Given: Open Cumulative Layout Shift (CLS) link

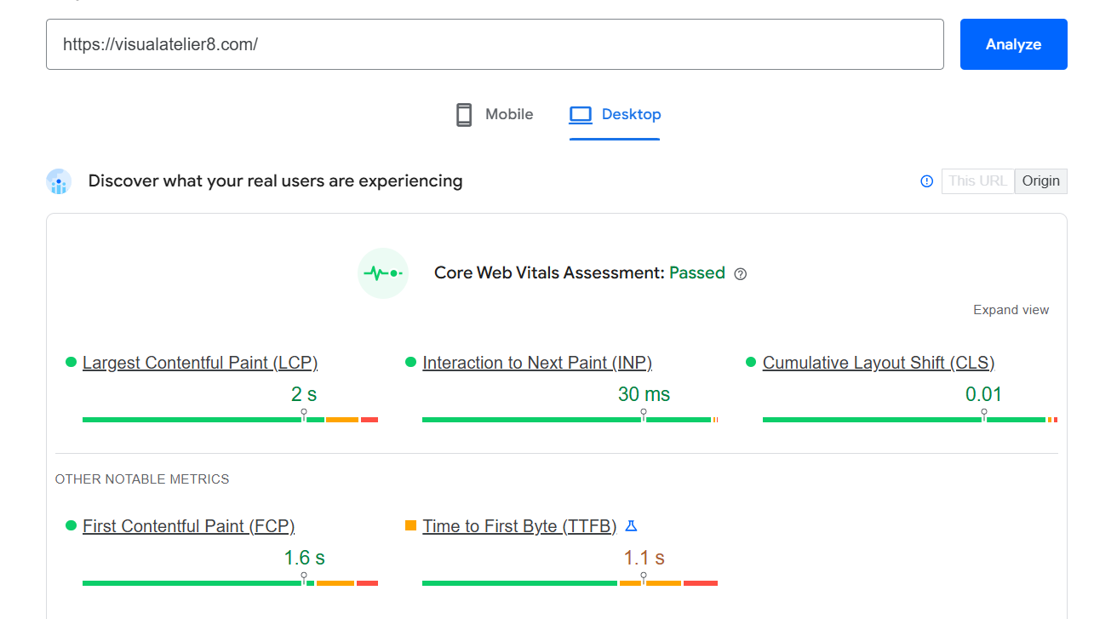Looking at the screenshot, I should 878,363.
